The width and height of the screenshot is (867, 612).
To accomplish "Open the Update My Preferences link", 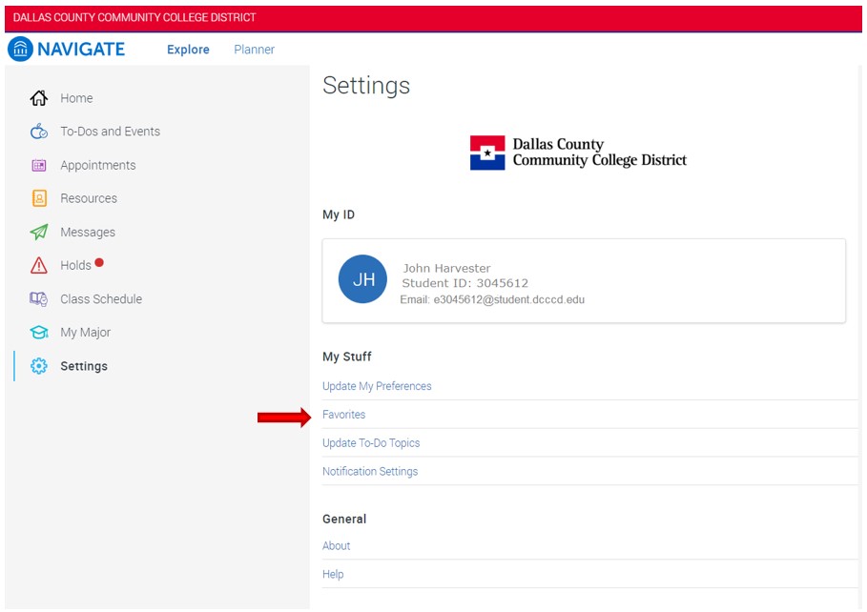I will pos(377,386).
